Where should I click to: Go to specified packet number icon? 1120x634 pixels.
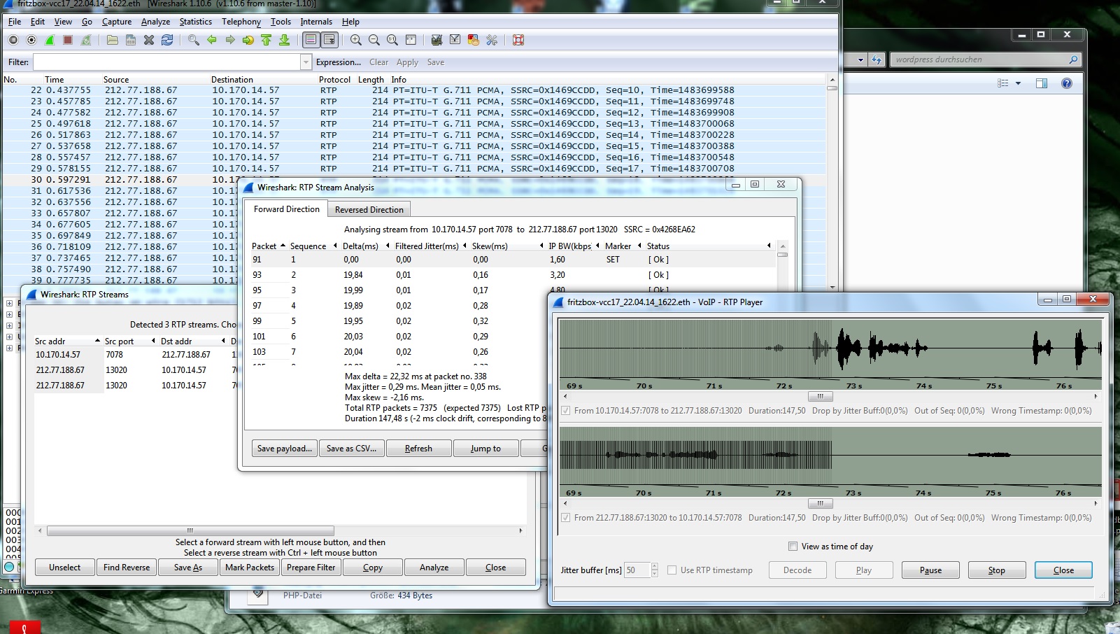(248, 40)
